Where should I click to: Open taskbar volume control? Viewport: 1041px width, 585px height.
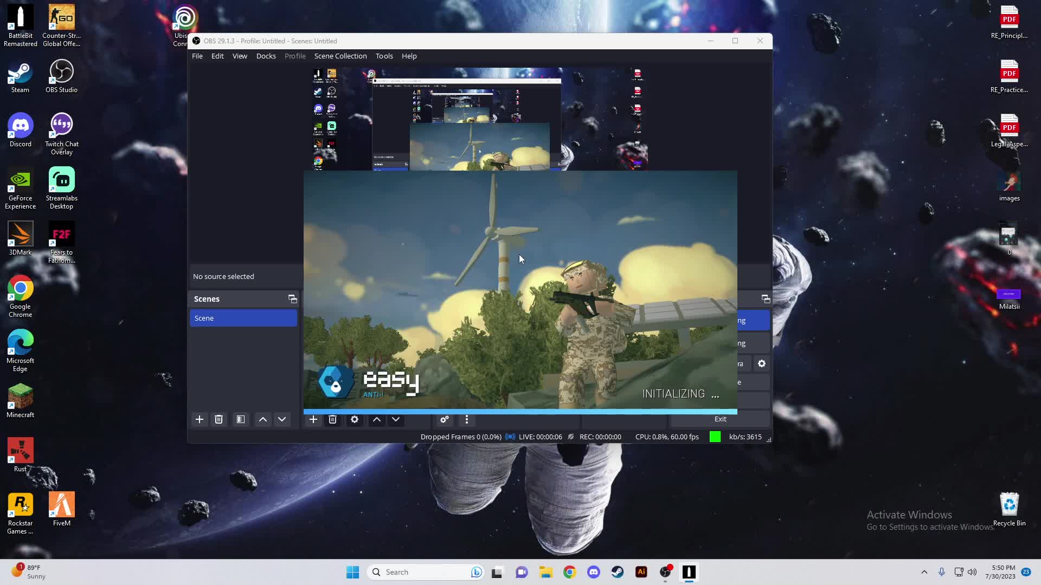[x=972, y=572]
